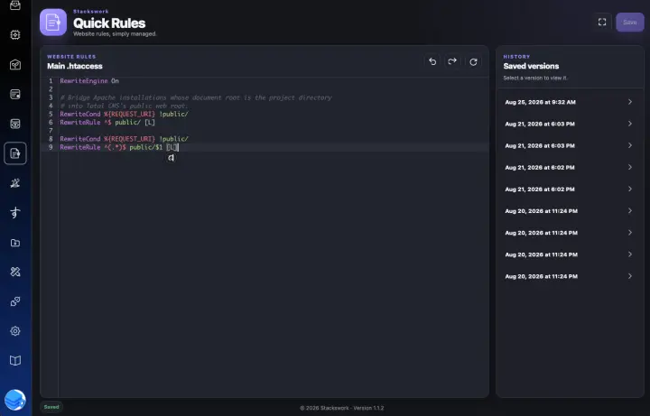Open the sprout box sidebar icon
The width and height of the screenshot is (650, 416).
click(15, 65)
